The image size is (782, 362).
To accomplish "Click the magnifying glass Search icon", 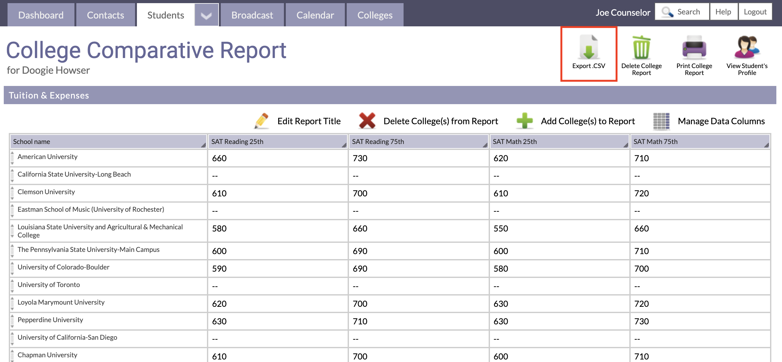I will coord(667,12).
